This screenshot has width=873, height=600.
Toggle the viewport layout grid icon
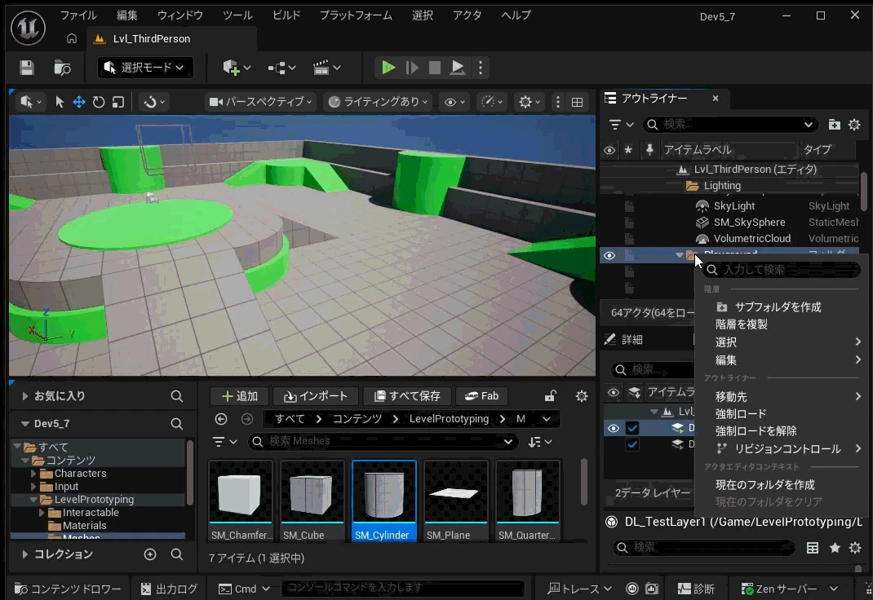pyautogui.click(x=578, y=102)
